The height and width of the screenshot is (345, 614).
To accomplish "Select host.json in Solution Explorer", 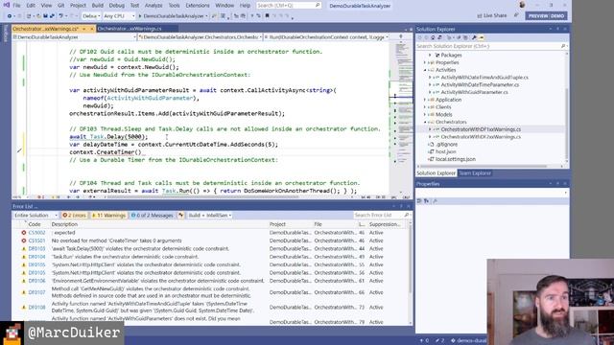I will pos(445,151).
